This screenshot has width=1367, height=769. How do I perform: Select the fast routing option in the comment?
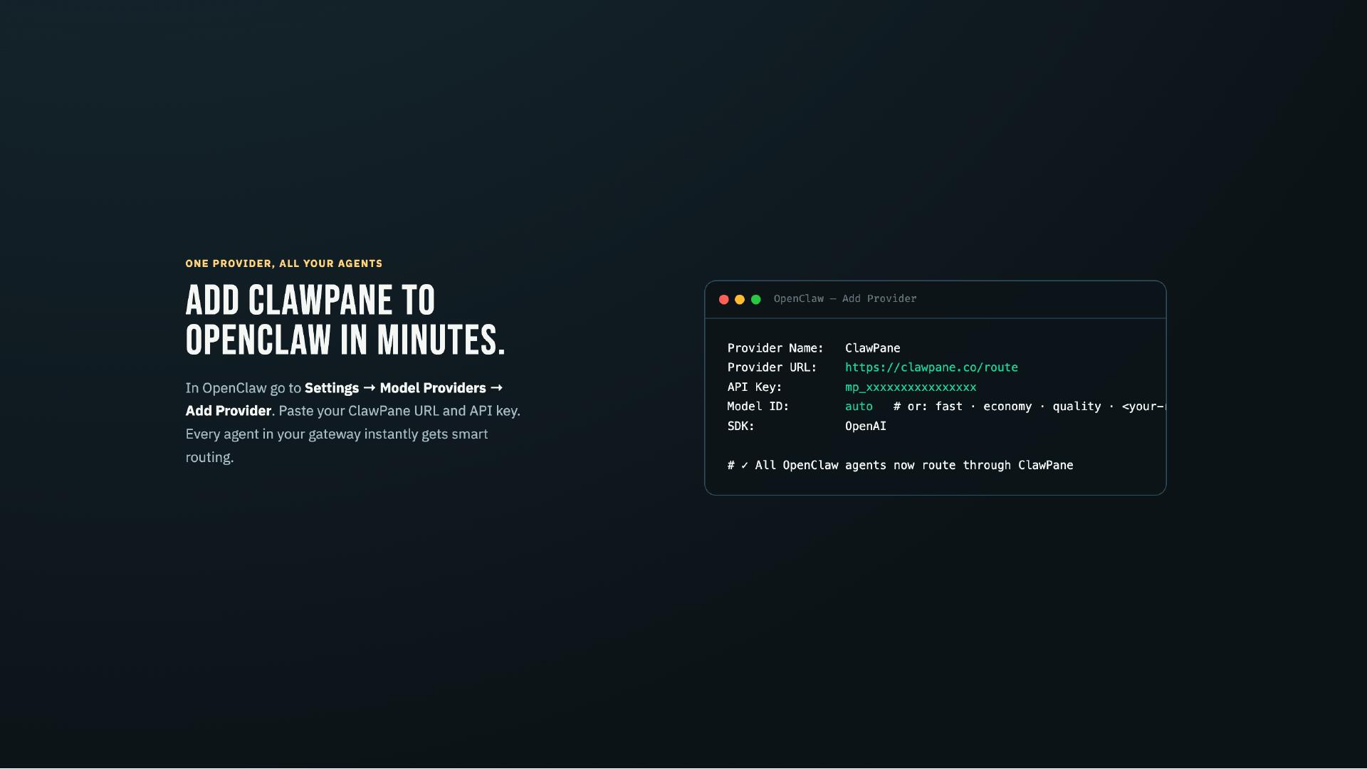pos(950,407)
